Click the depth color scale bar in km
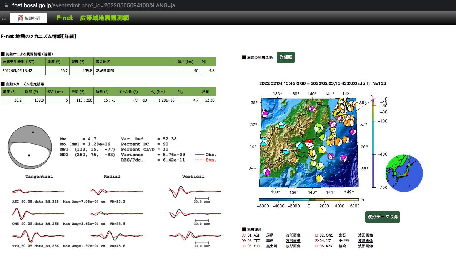The height and width of the screenshot is (260, 456). [374, 143]
